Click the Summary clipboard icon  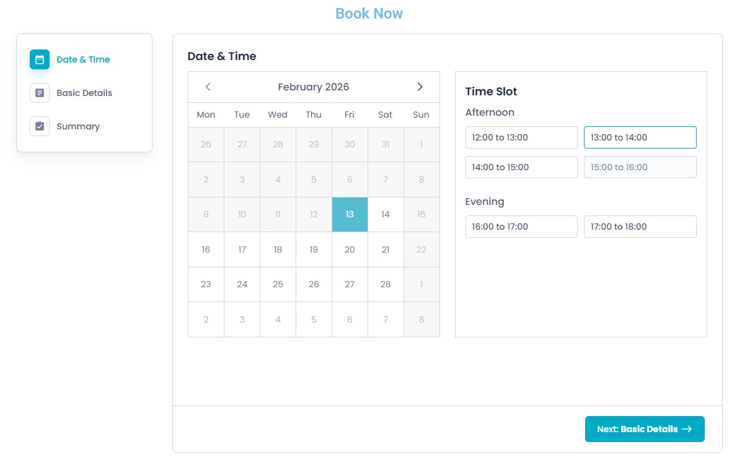pyautogui.click(x=40, y=126)
